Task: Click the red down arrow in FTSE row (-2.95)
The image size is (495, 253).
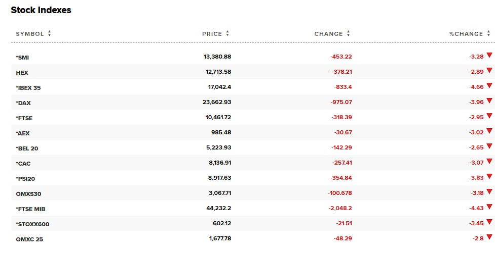Action: 489,116
